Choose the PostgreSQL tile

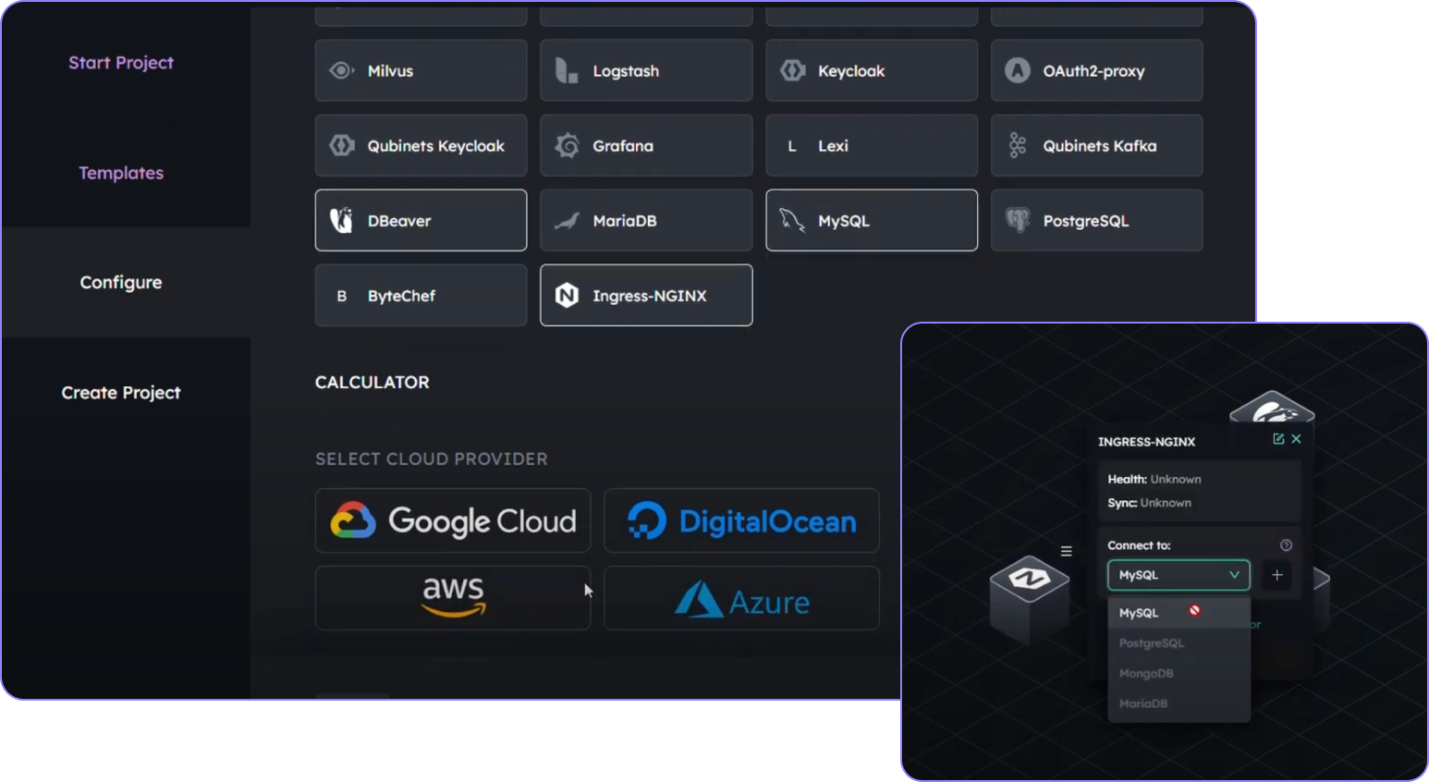click(x=1096, y=220)
